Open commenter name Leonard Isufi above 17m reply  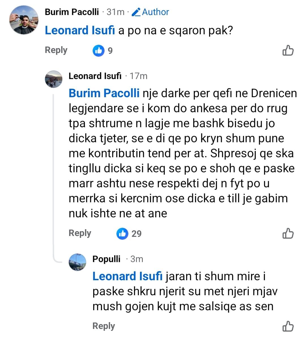(95, 76)
